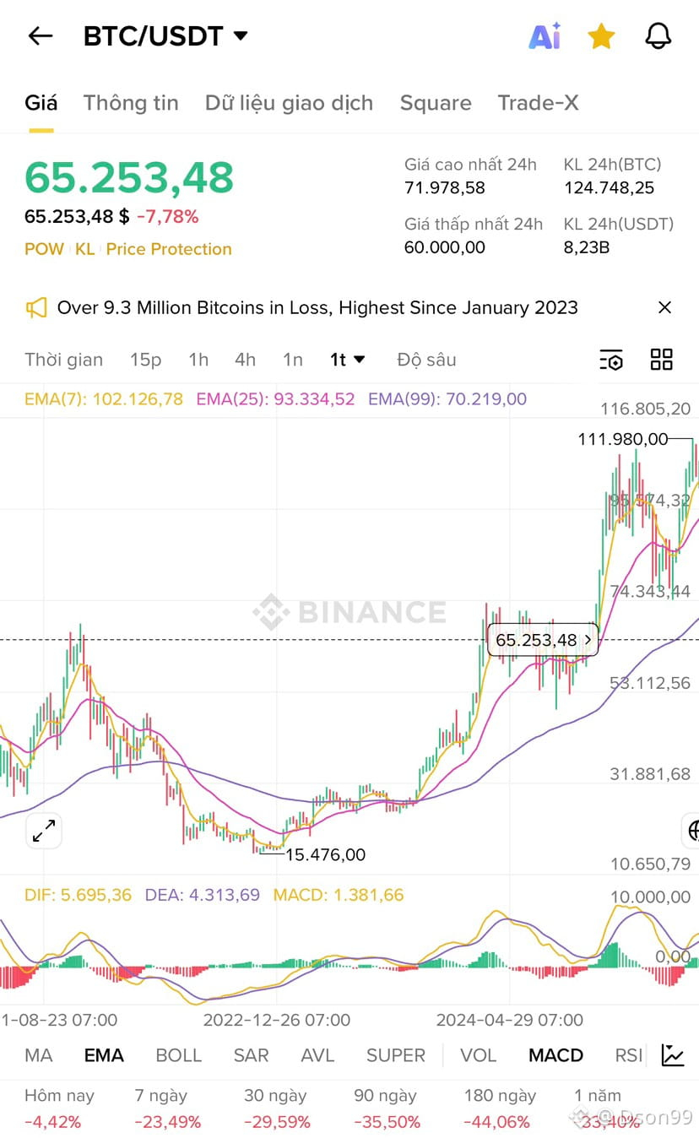Open the indicator chart icon
Viewport: 699px width, 1138px height.
pos(673,1054)
